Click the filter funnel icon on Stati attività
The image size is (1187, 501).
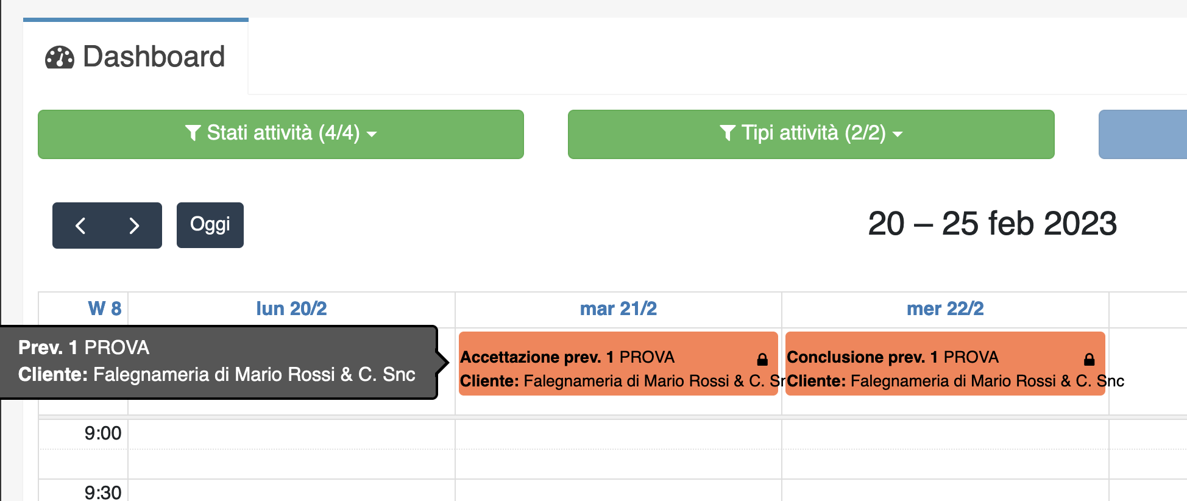(x=193, y=133)
